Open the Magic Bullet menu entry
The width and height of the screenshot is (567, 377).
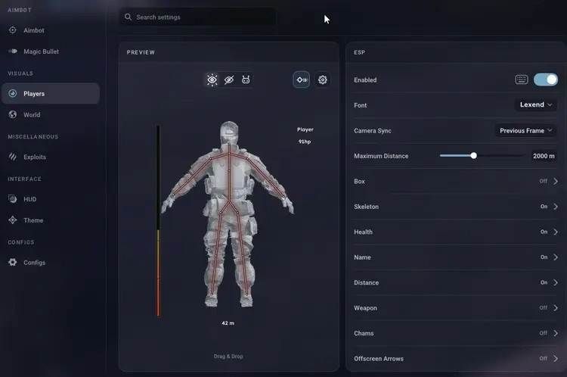click(51, 51)
